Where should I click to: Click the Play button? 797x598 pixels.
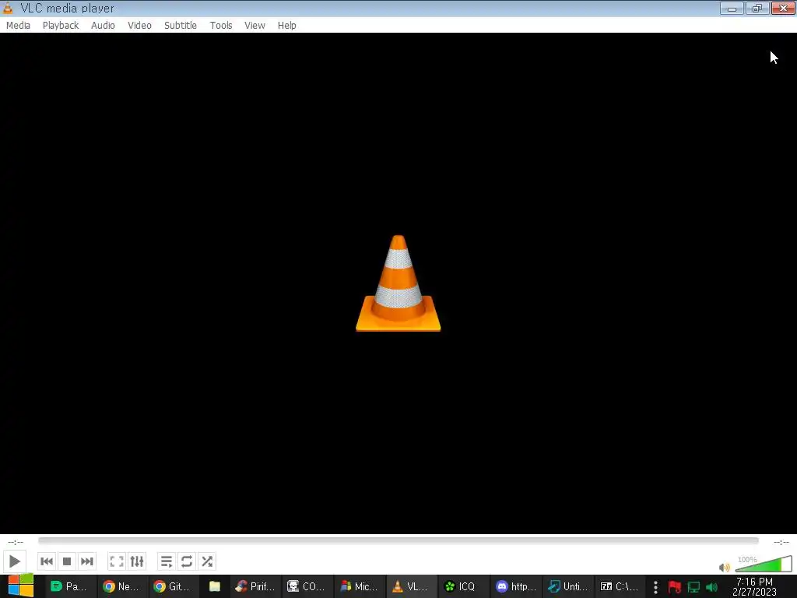click(14, 561)
